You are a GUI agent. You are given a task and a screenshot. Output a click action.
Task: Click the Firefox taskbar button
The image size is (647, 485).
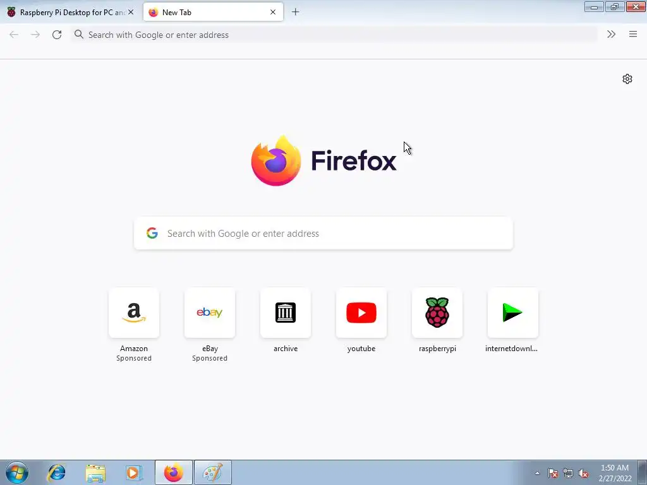tap(174, 472)
